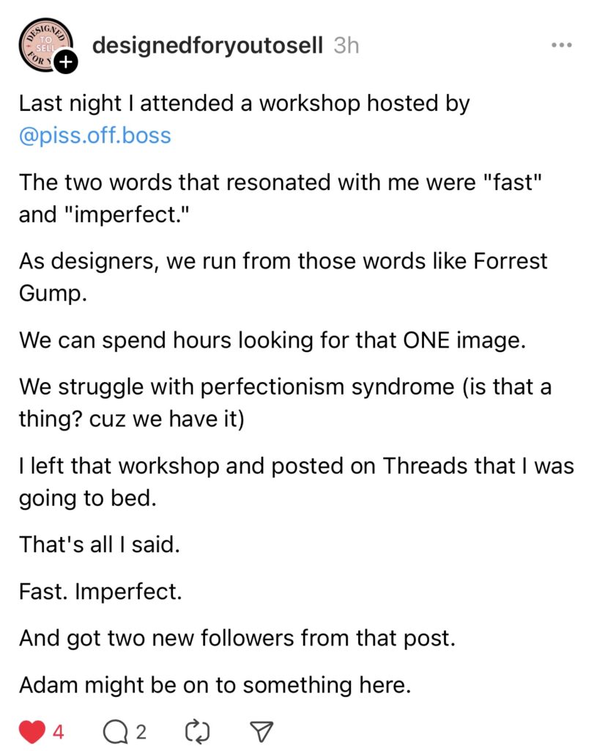Image resolution: width=597 pixels, height=751 pixels.
Task: Tap the "Fast. Imperfect." line
Action: pyautogui.click(x=100, y=592)
